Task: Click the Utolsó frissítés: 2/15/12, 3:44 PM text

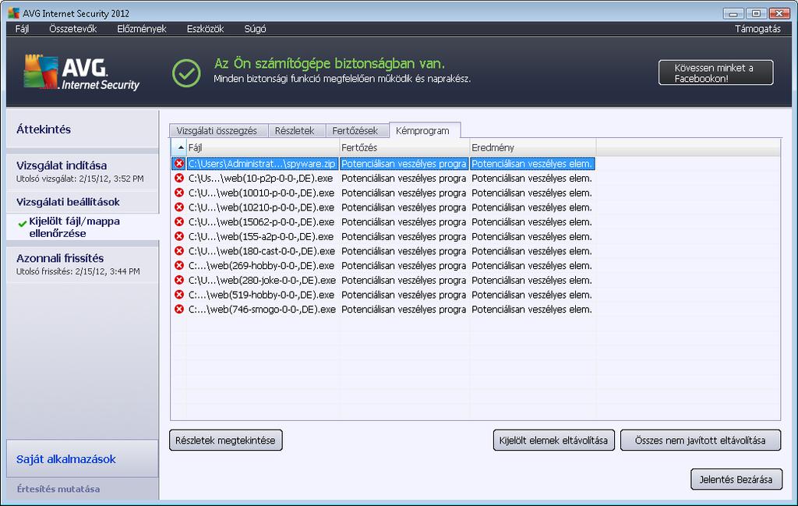Action: [78, 271]
